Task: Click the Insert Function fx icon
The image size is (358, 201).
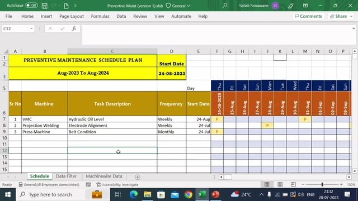Action: point(74,28)
